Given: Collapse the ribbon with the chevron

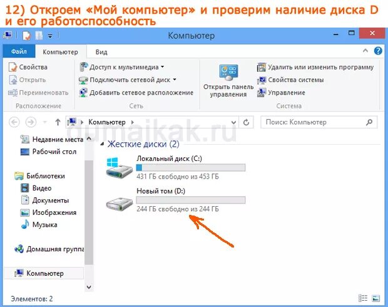Looking at the screenshot, I should pyautogui.click(x=365, y=51).
